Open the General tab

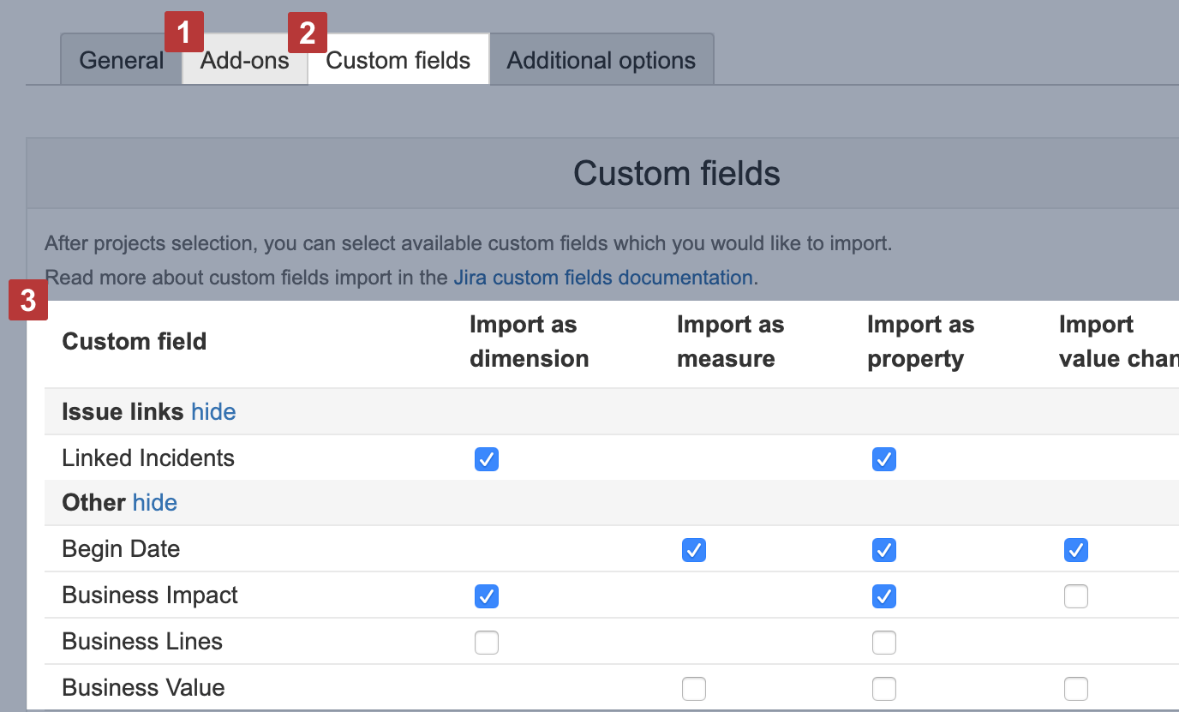point(121,61)
